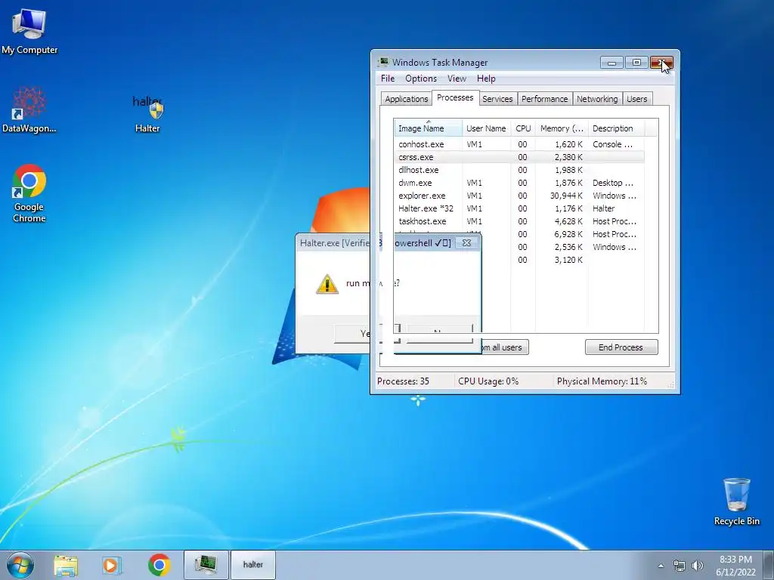Open the DataWagon desktop shortcut
774x580 pixels.
[29, 110]
